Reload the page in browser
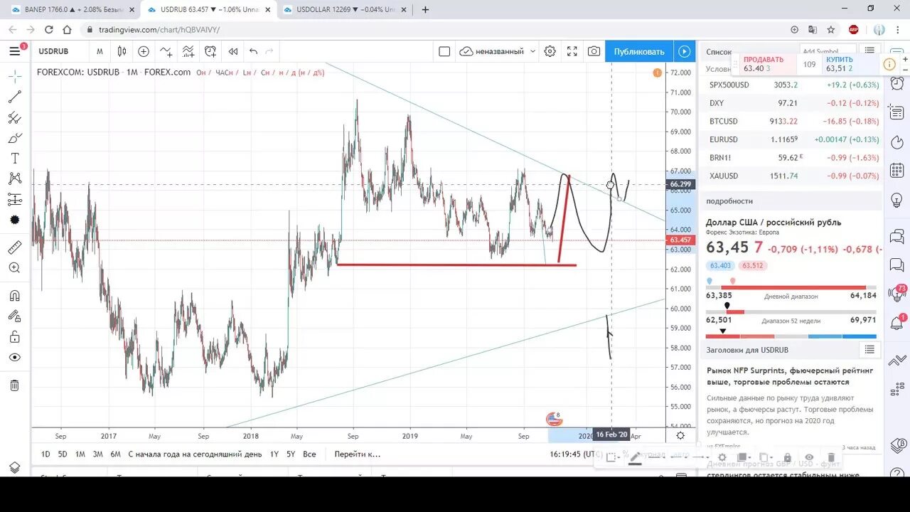Image resolution: width=910 pixels, height=512 pixels. pyautogui.click(x=48, y=30)
